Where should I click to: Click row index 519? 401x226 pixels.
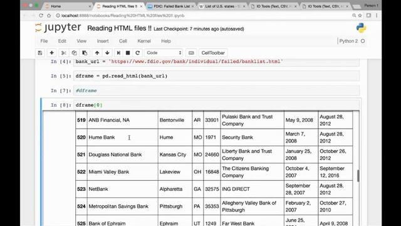point(81,120)
